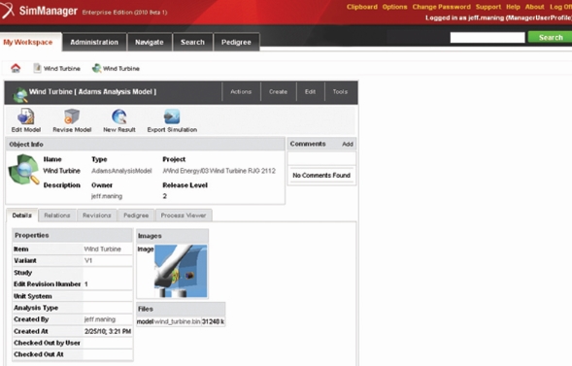Click the New Result icon
The width and height of the screenshot is (572, 366).
(119, 116)
